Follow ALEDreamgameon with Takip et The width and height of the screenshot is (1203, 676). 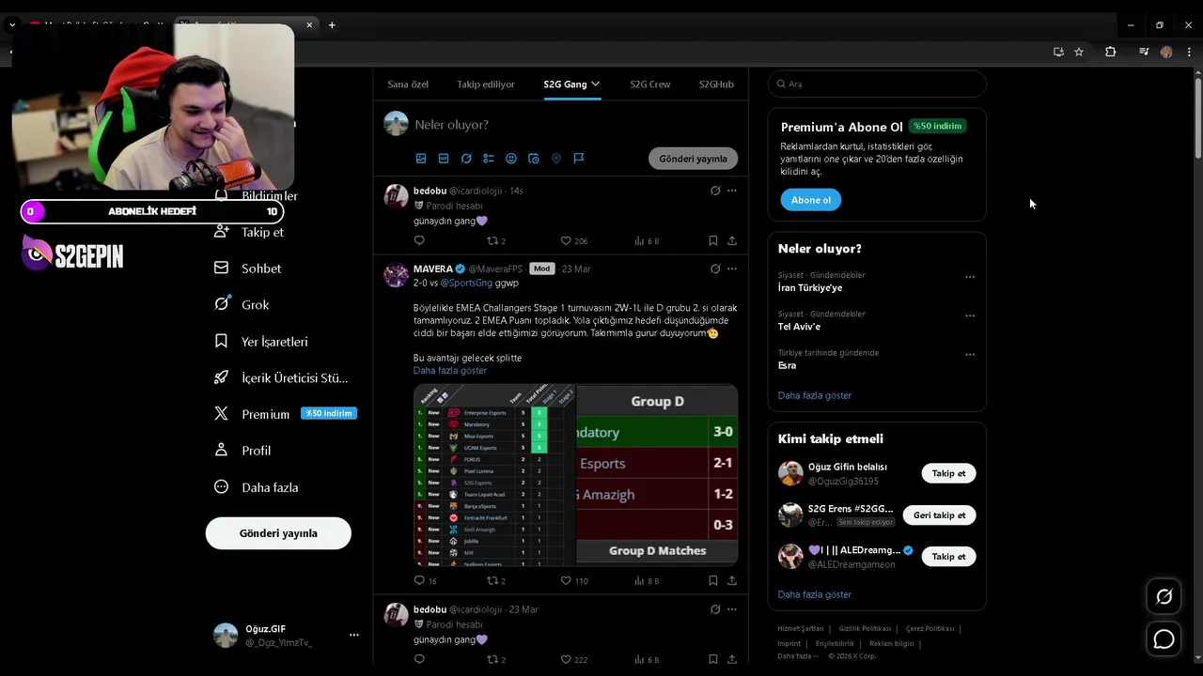948,556
